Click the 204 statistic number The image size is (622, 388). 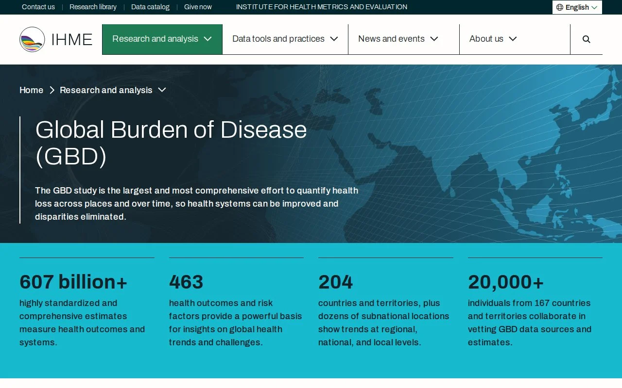(335, 282)
